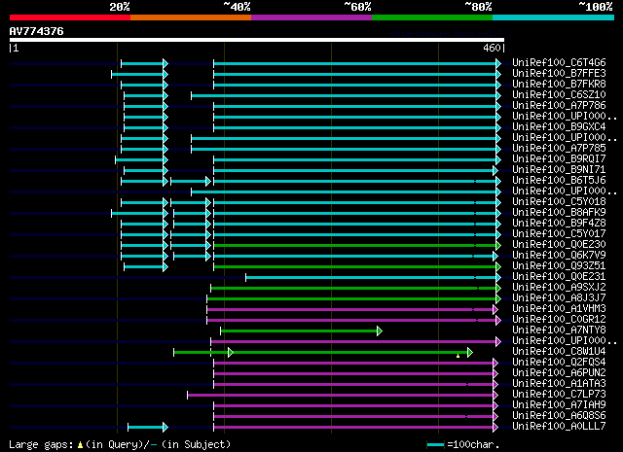
Task: Choose hit UniRef100_A7IAH9
Action: [559, 405]
